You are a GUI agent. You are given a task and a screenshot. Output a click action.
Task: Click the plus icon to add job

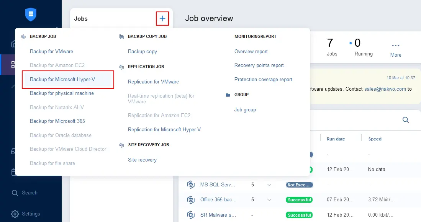tap(162, 18)
